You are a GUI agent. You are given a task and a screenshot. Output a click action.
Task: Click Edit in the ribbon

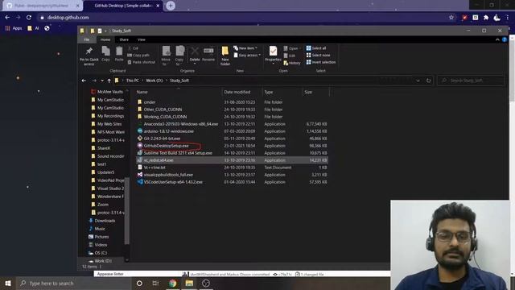[290, 56]
